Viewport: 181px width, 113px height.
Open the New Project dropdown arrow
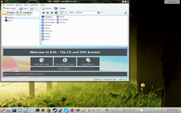(18, 9)
